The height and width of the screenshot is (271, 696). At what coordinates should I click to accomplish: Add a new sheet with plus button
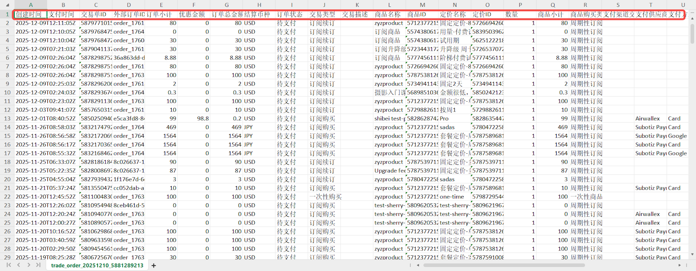tap(154, 265)
